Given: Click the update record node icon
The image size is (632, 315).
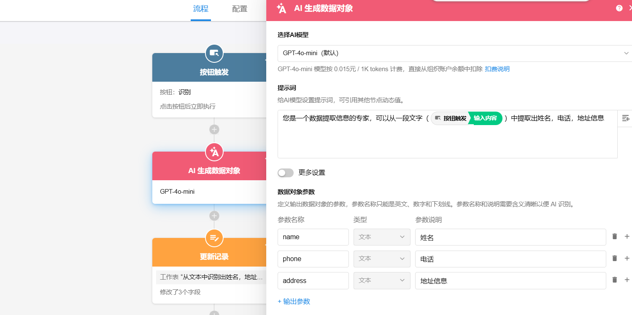Looking at the screenshot, I should 214,238.
